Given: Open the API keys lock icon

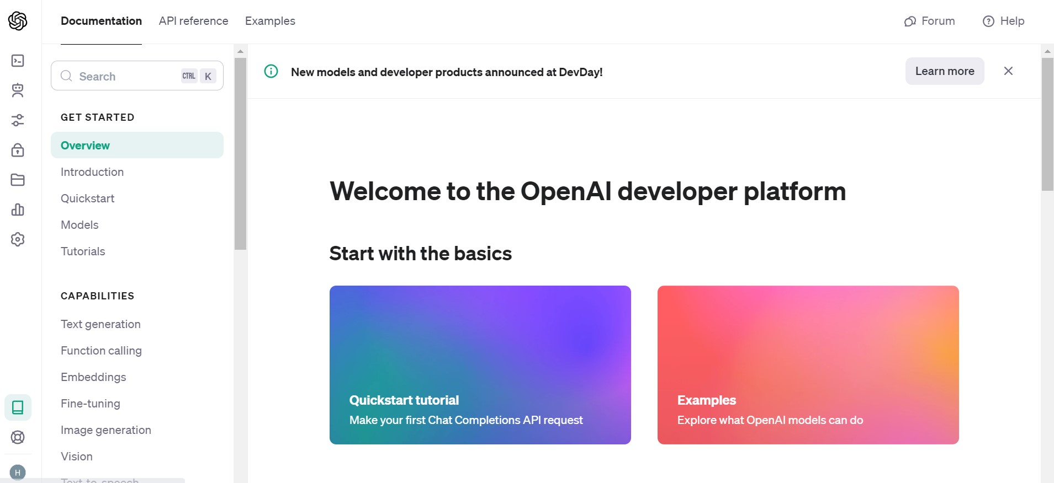Looking at the screenshot, I should pos(18,150).
